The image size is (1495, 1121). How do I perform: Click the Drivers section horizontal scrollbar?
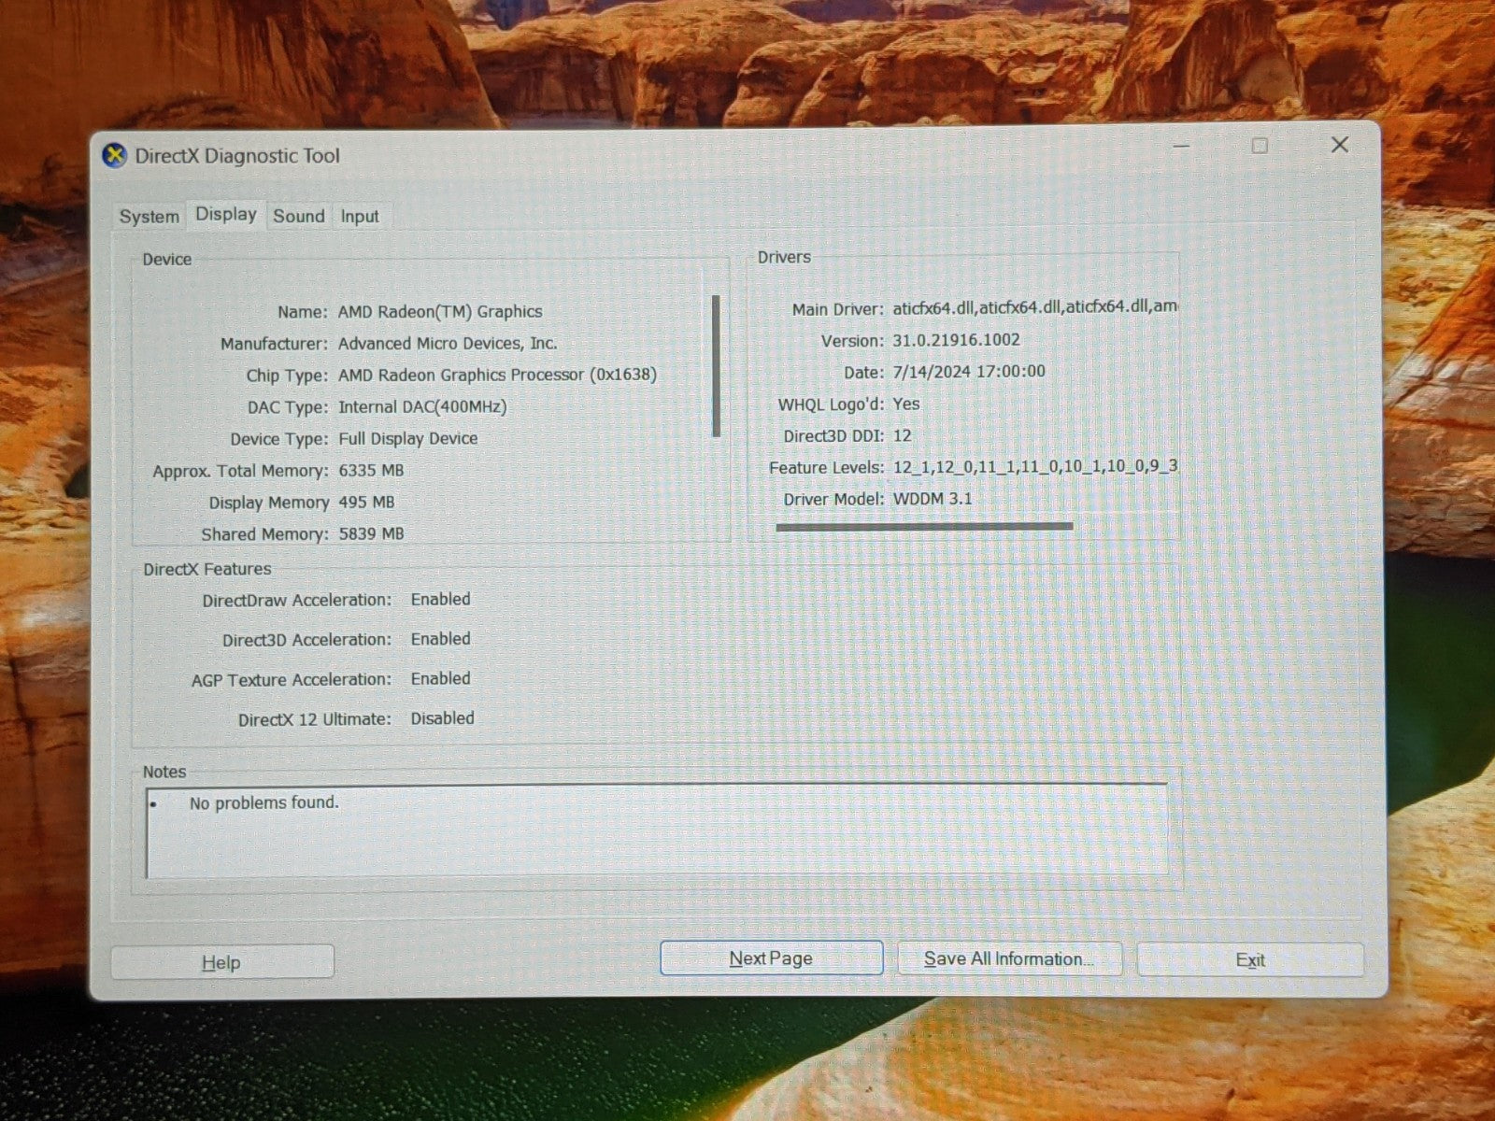[x=923, y=527]
